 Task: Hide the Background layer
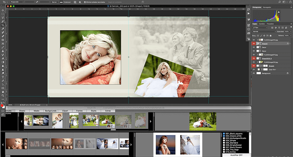click(254, 73)
